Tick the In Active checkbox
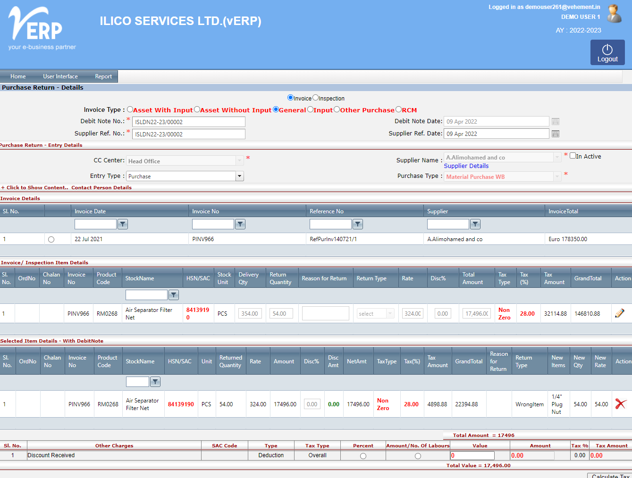Image resolution: width=632 pixels, height=478 pixels. click(573, 156)
